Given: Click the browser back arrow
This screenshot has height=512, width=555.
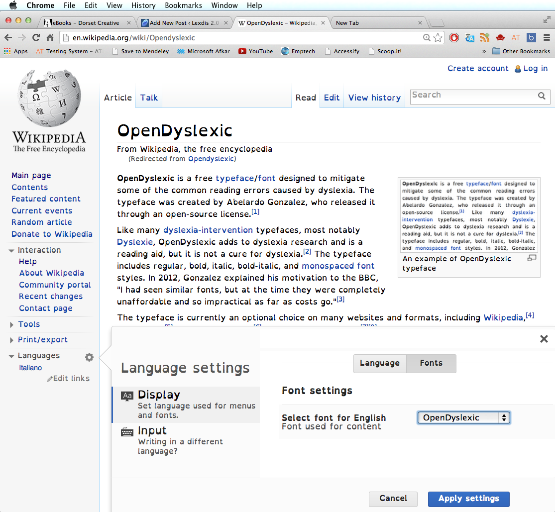Looking at the screenshot, I should pyautogui.click(x=8, y=37).
